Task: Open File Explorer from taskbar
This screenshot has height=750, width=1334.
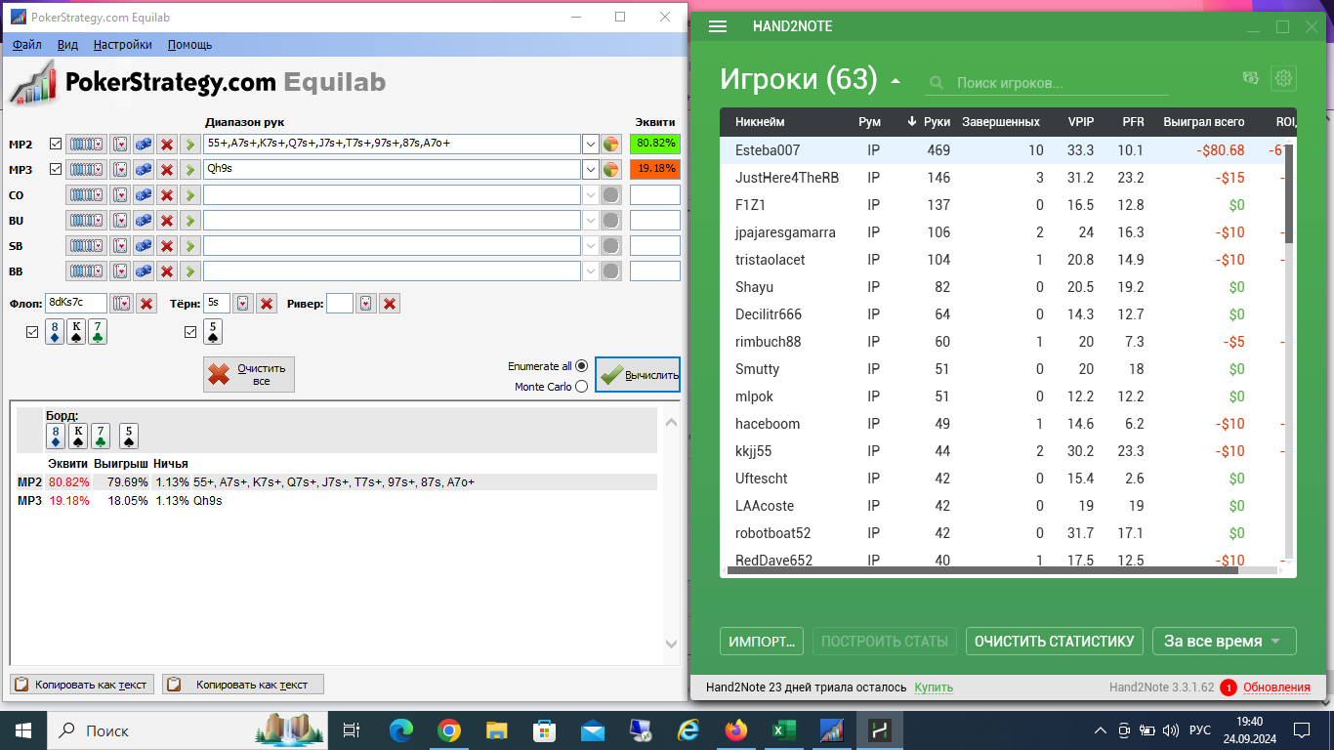Action: pyautogui.click(x=497, y=729)
